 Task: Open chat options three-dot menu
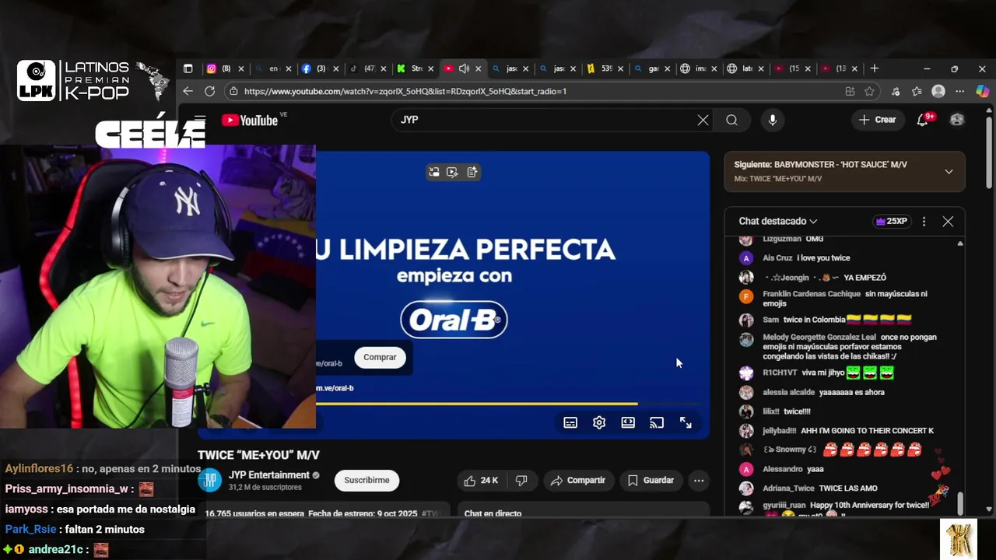tap(924, 222)
